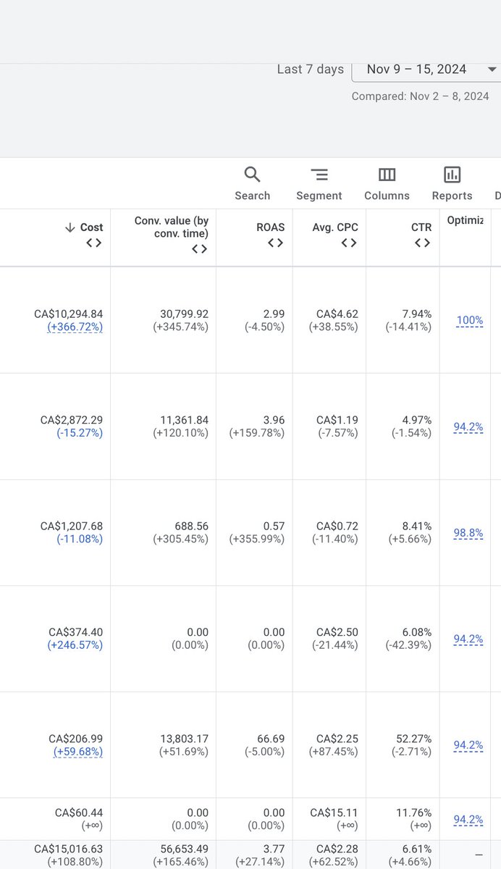Sort by Conv. value column header

[172, 227]
